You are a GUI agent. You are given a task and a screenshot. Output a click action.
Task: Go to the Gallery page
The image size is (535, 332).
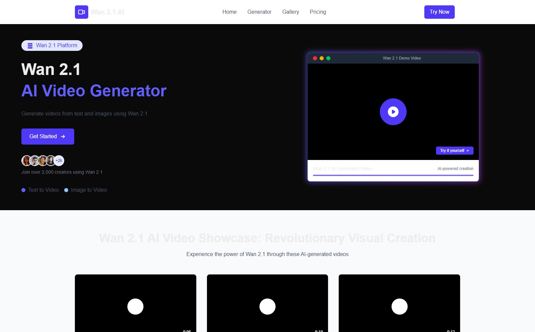[291, 12]
